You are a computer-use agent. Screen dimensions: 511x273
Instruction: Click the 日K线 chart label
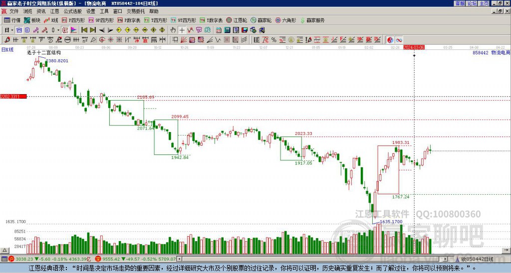tap(7, 50)
